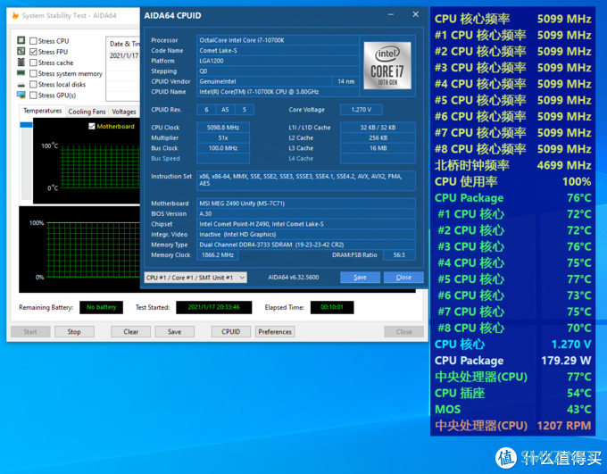Click the #5 CPU 核心 77°C sensor row
This screenshot has height=474, width=607.
pos(512,279)
